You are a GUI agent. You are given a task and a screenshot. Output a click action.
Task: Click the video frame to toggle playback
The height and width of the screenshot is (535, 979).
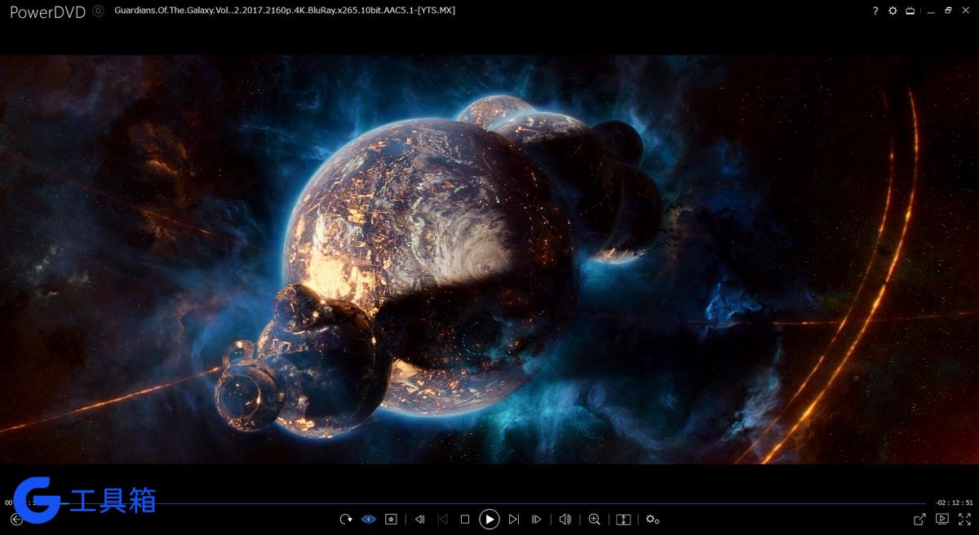(489, 259)
